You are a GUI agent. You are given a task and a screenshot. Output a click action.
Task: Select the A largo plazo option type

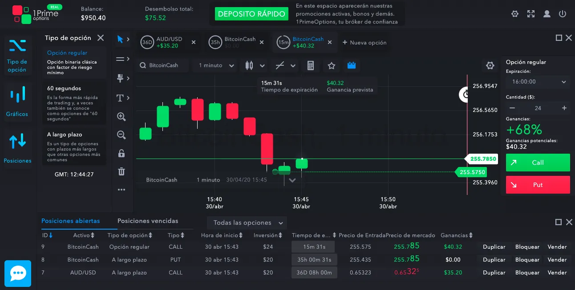click(x=74, y=146)
